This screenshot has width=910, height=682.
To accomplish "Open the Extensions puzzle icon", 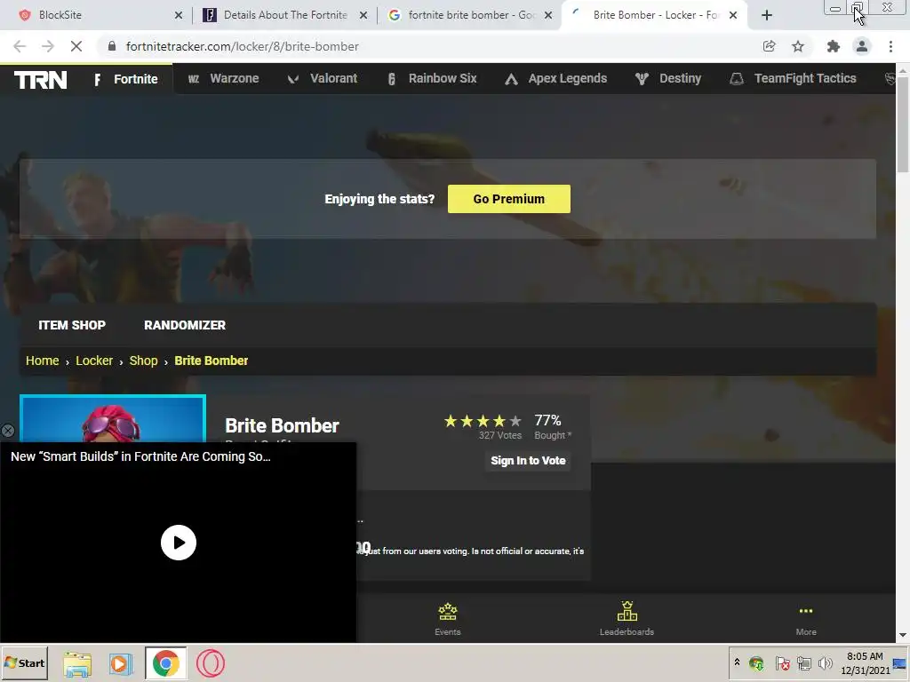I will pyautogui.click(x=834, y=46).
